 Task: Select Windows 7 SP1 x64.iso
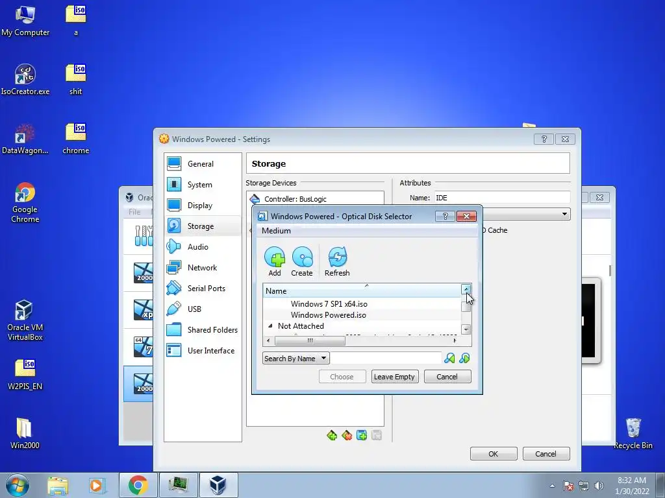tap(329, 303)
